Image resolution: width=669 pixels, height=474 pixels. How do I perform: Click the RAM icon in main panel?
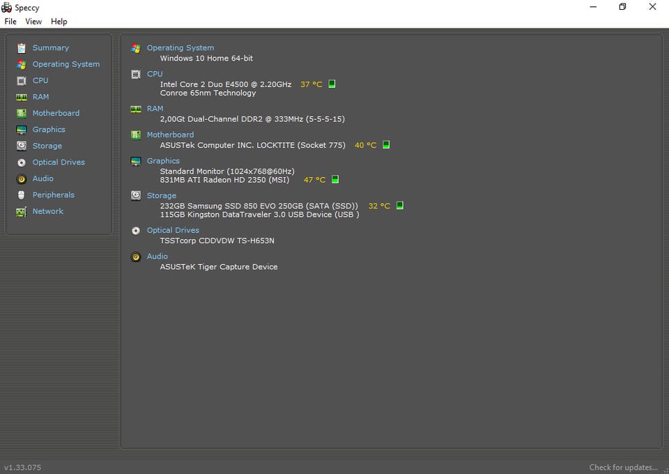pyautogui.click(x=136, y=109)
